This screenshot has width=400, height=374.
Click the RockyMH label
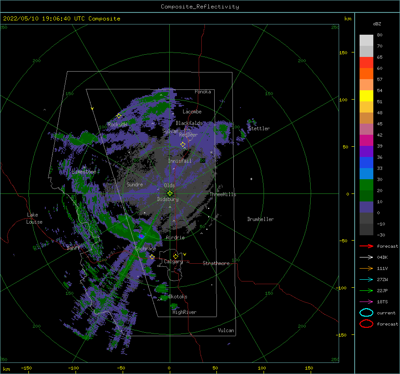tap(117, 125)
